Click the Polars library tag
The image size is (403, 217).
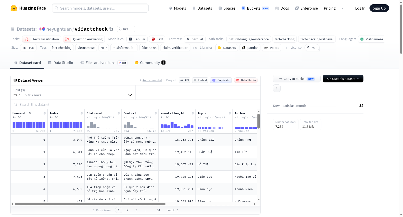[272, 48]
